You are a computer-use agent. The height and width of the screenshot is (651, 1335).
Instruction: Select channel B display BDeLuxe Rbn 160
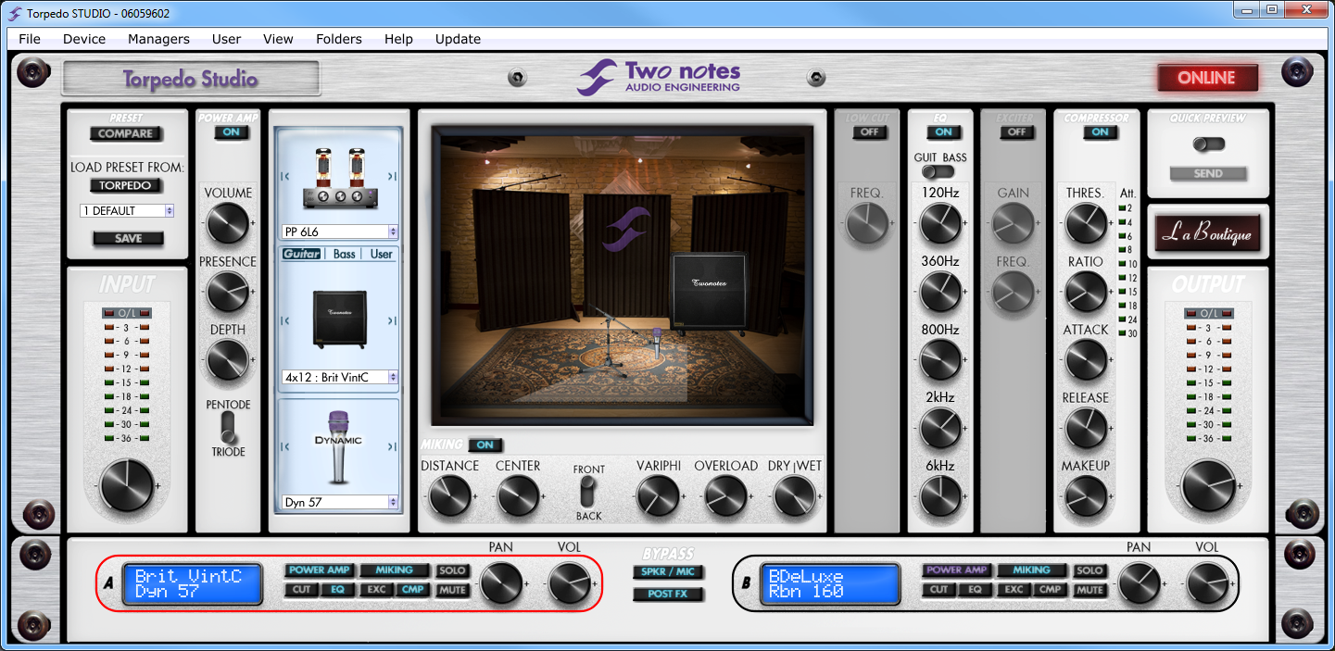pyautogui.click(x=830, y=584)
